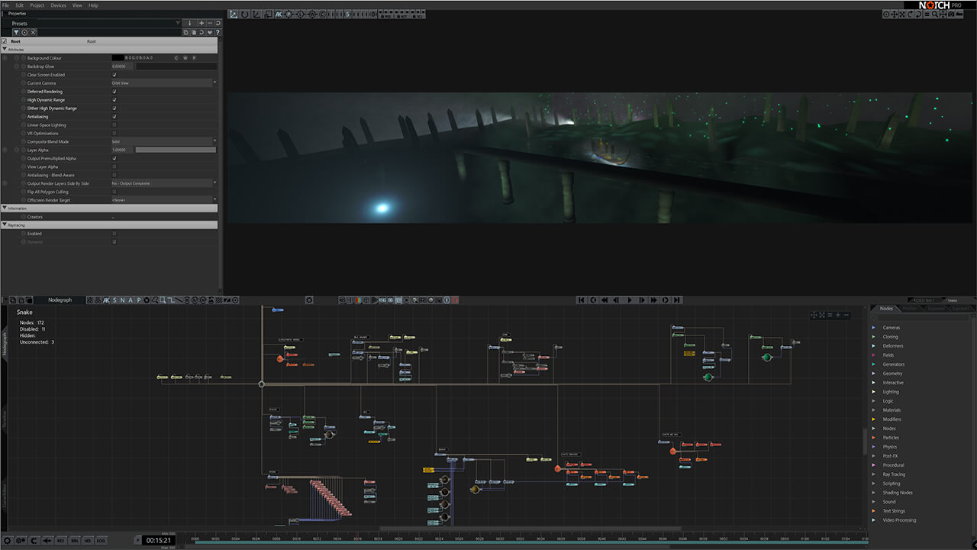Screen dimensions: 977x550
Task: Jump to end of timeline
Action: (x=676, y=300)
